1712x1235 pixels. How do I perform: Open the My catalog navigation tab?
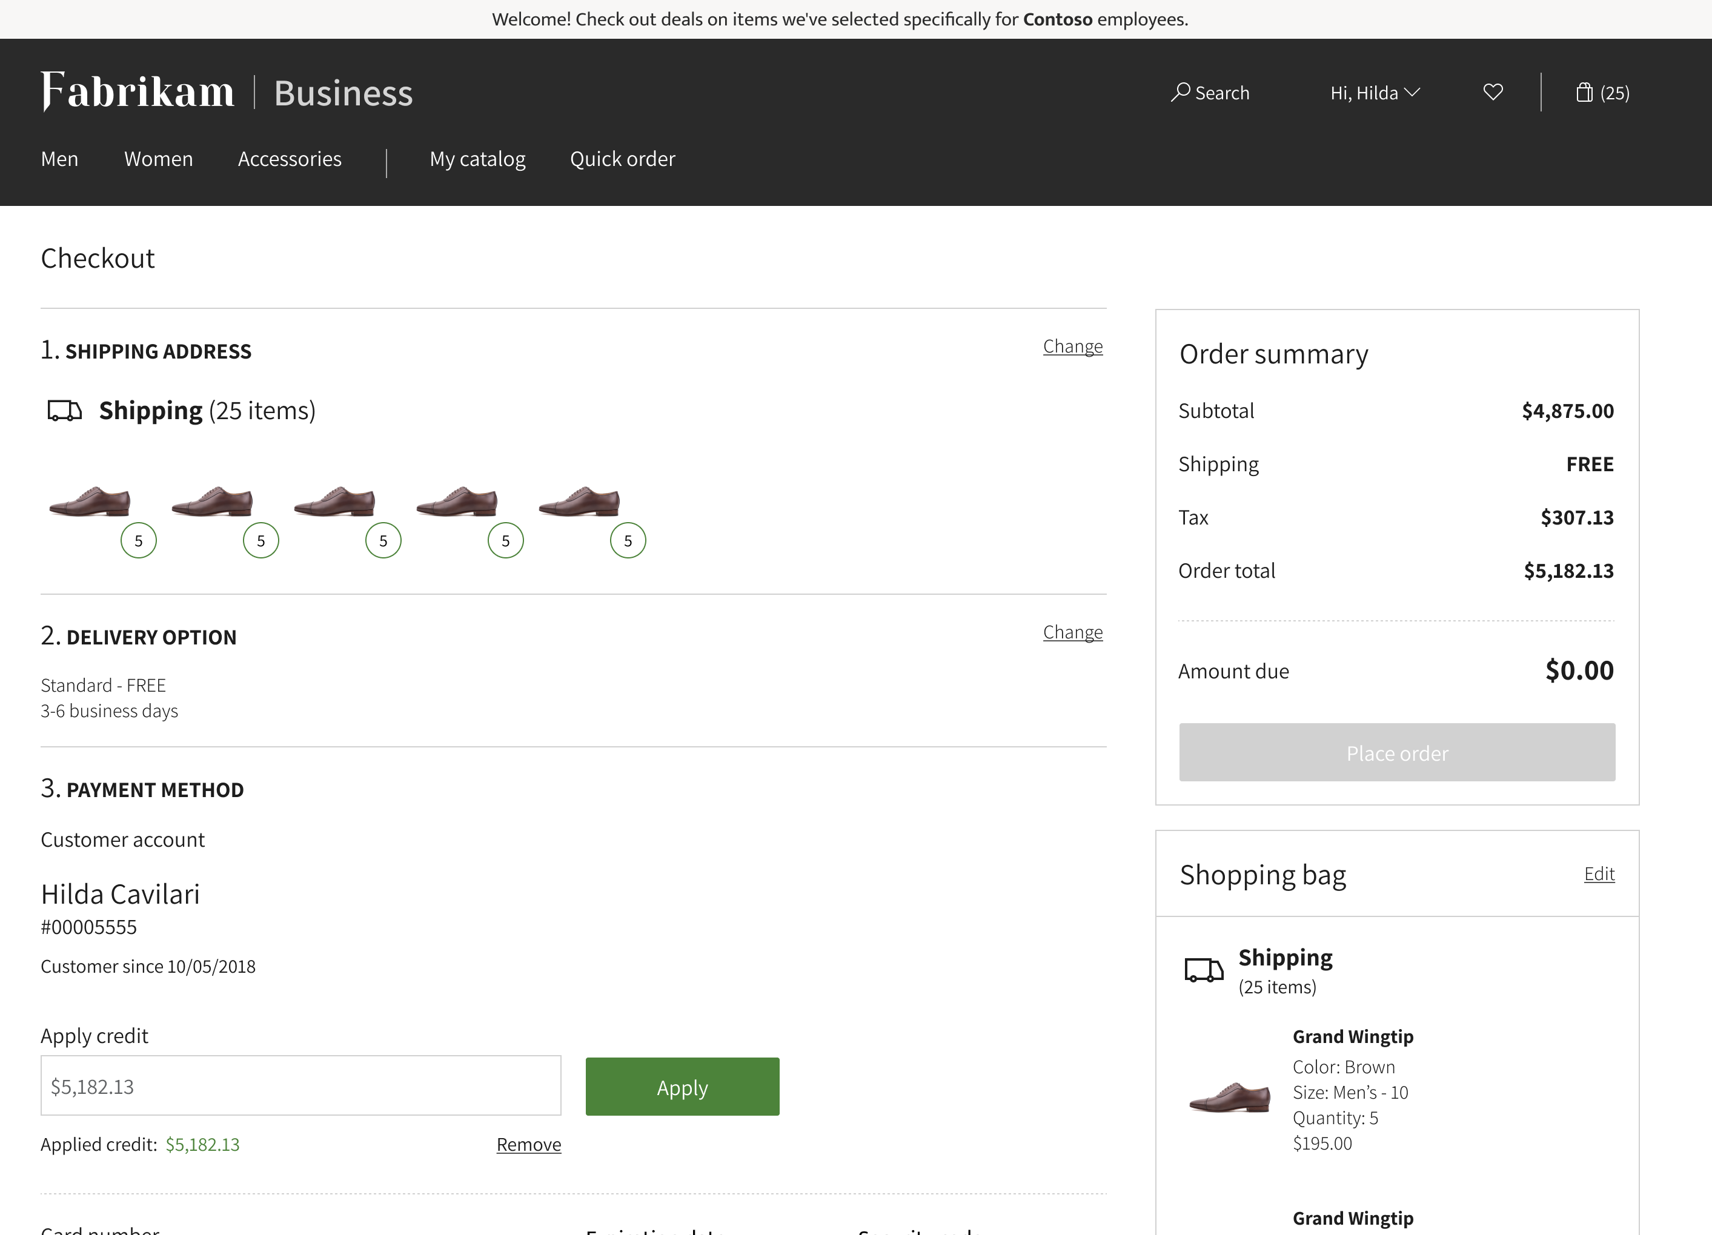click(x=479, y=157)
